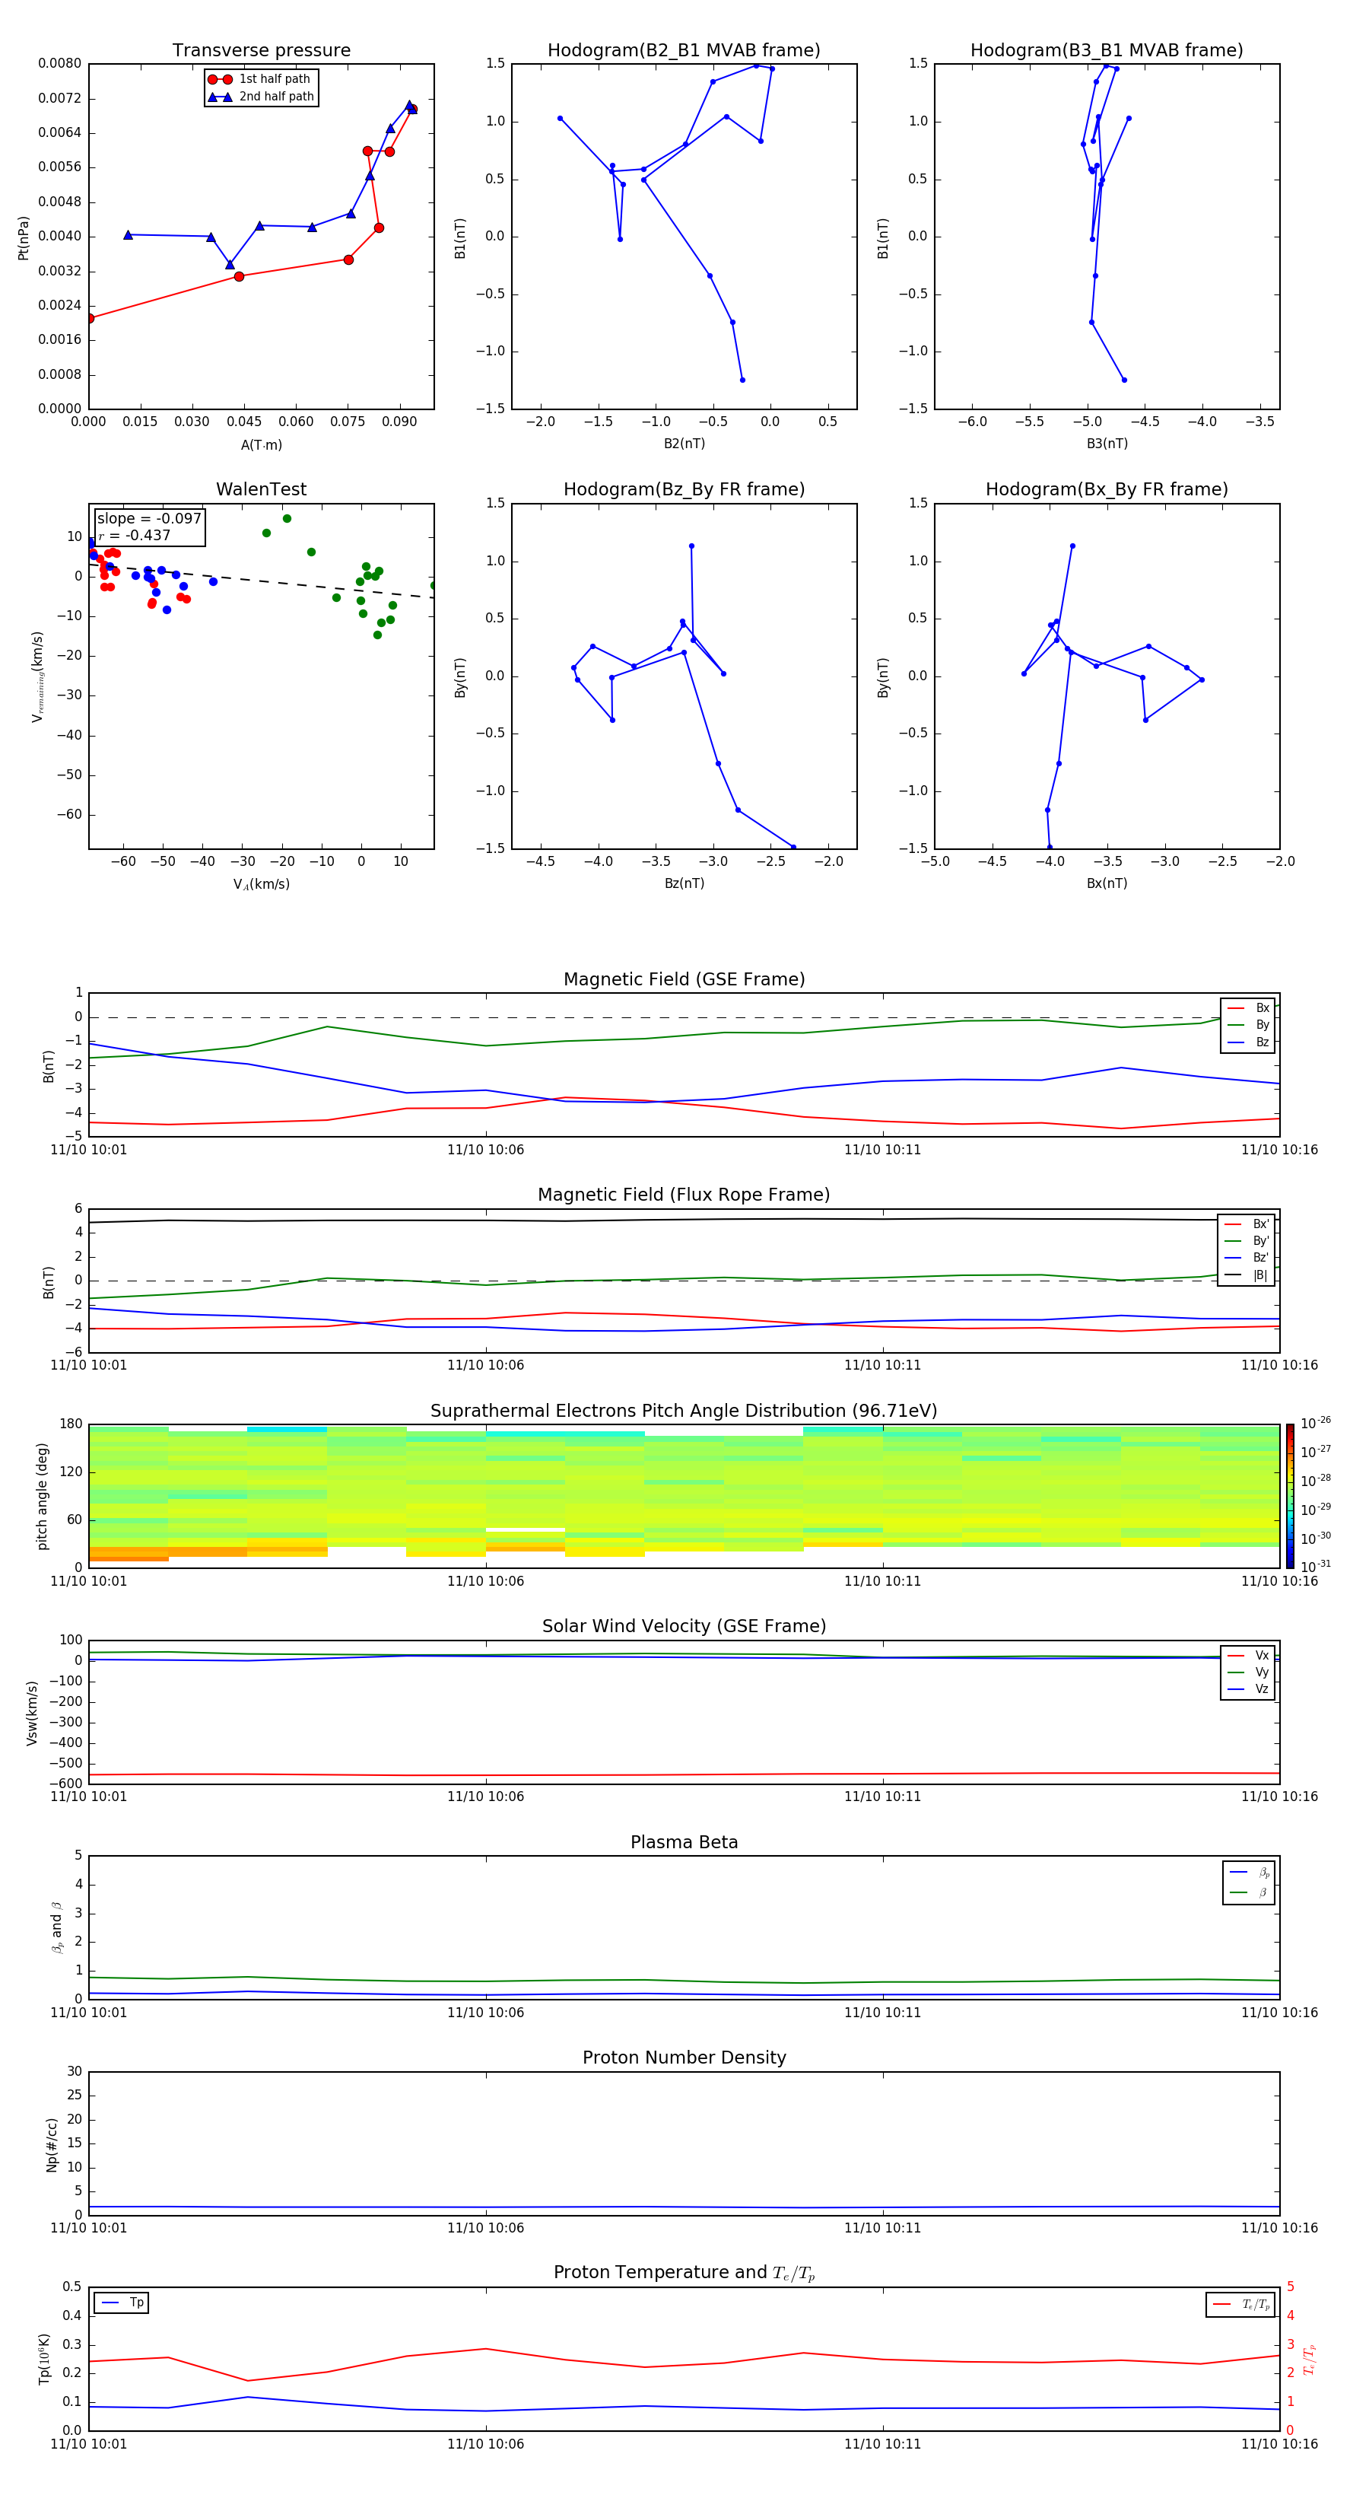This screenshot has height=2511, width=1369.
Task: Click Vy legend entry in solar wind plot
Action: (1248, 1672)
